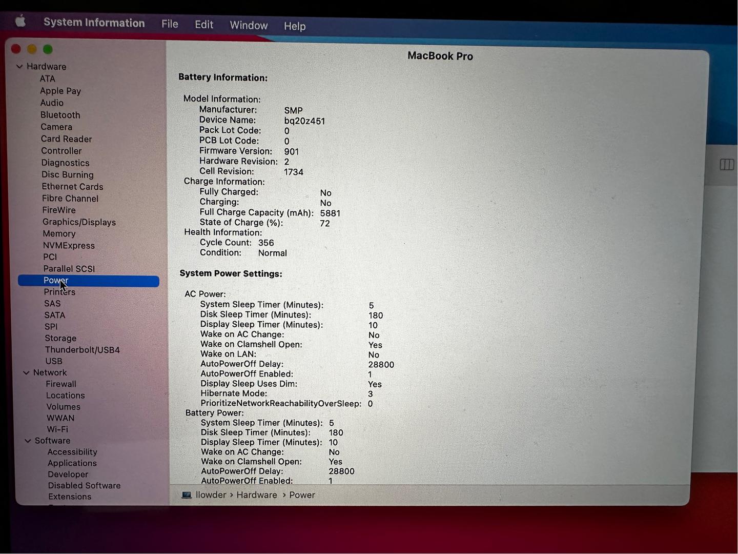Image resolution: width=738 pixels, height=554 pixels.
Task: Select WWAN under Network
Action: tap(60, 418)
